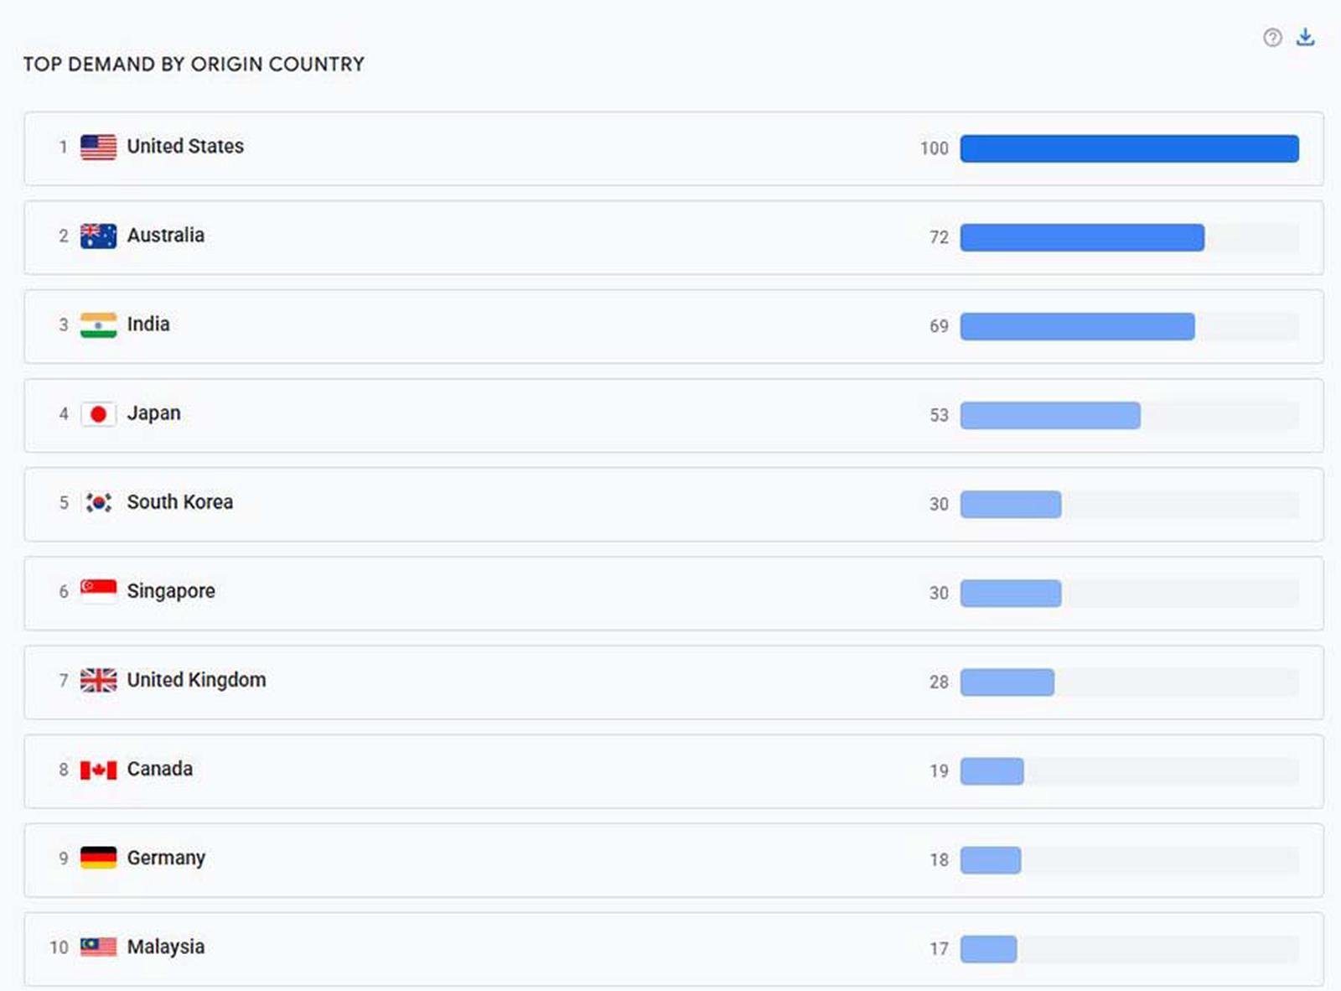Click the South Korea flag icon

pyautogui.click(x=98, y=503)
